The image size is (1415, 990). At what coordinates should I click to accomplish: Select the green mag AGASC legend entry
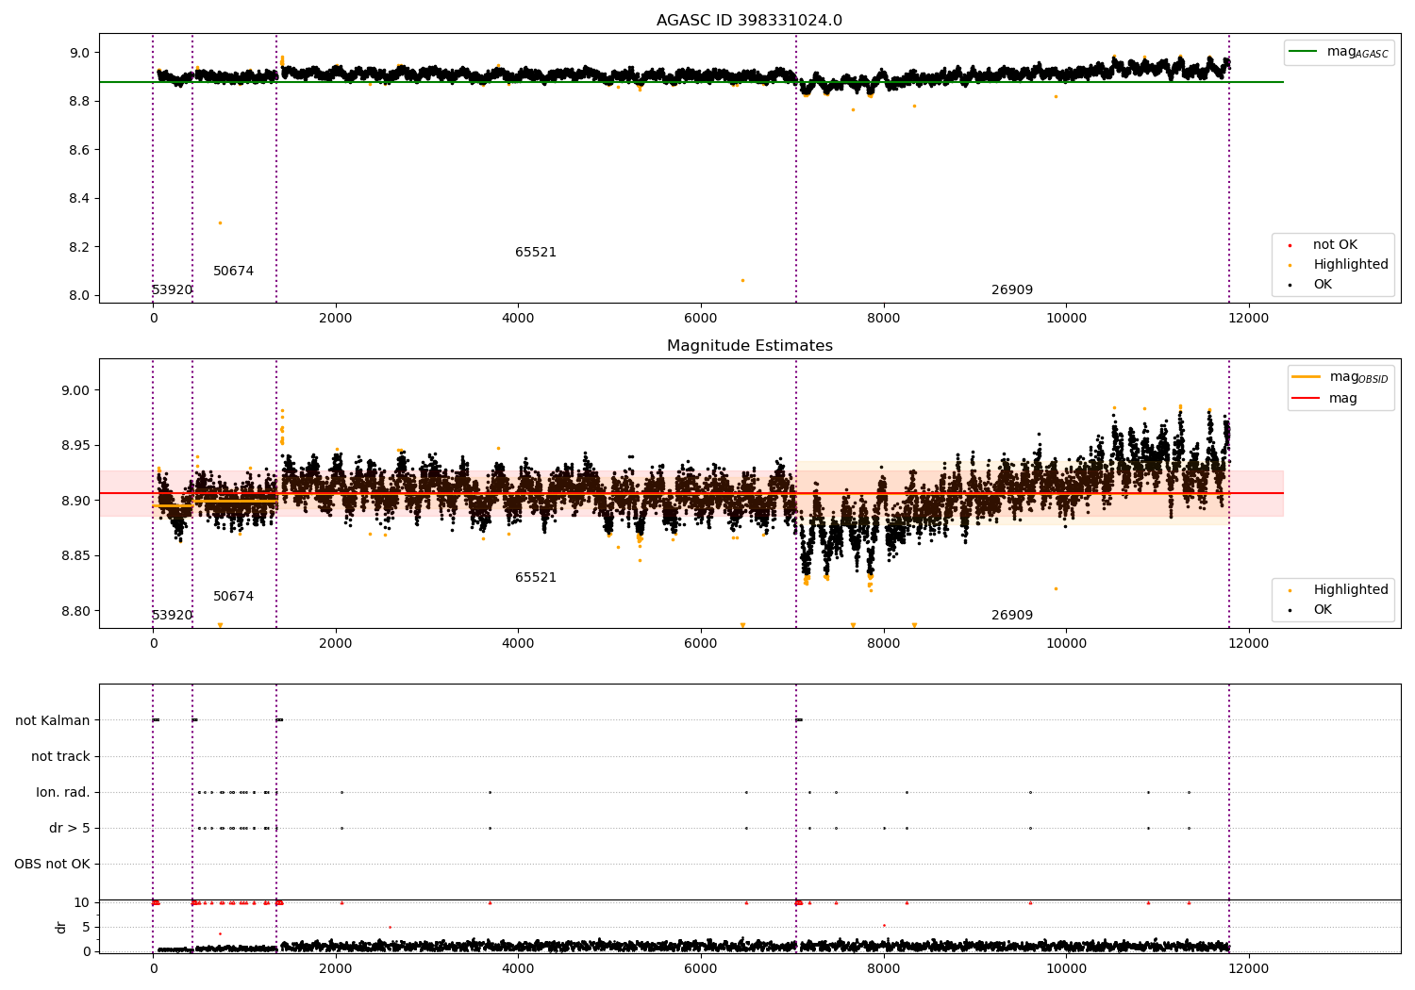point(1340,52)
